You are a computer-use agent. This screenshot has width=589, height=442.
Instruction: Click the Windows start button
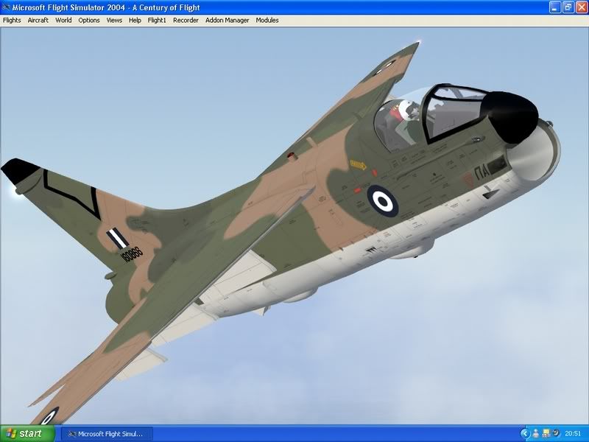(27, 434)
